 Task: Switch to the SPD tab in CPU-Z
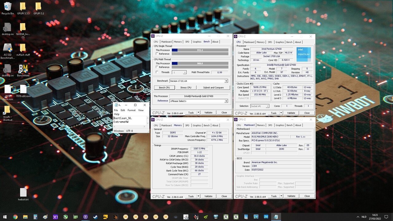[187, 41]
